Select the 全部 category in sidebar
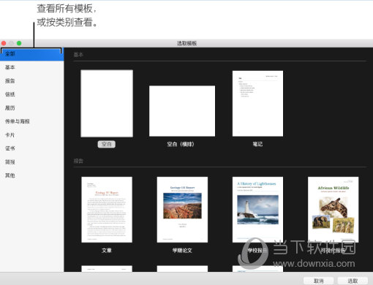The width and height of the screenshot is (373, 285). coord(31,54)
